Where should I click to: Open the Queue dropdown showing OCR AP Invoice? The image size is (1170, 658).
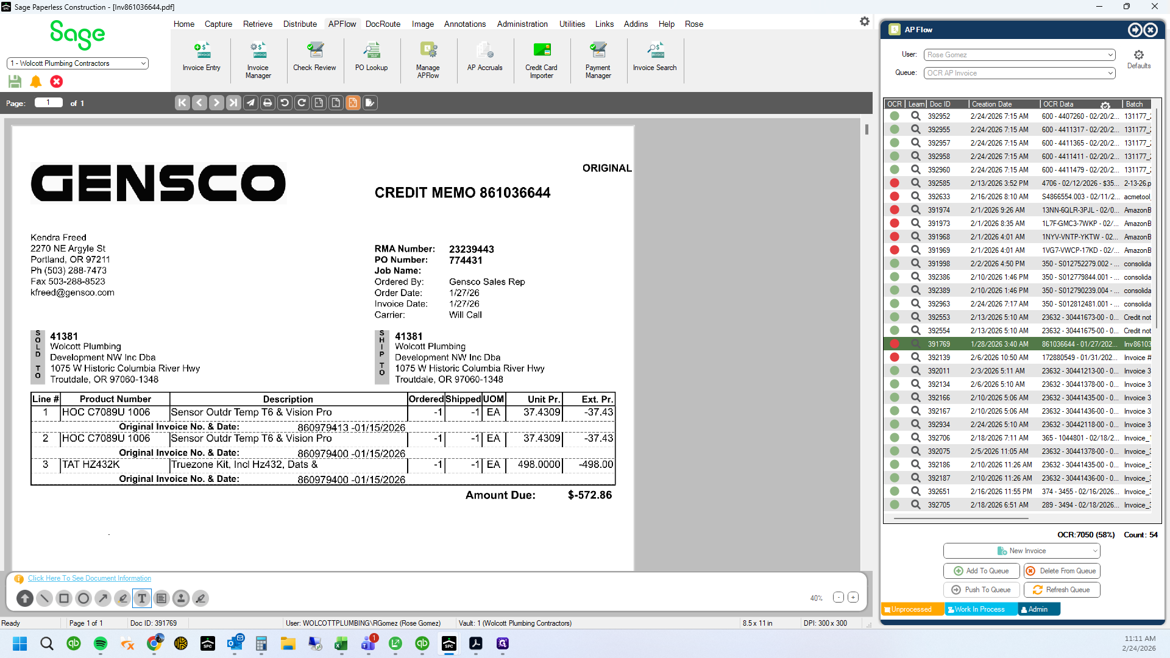click(x=1019, y=73)
